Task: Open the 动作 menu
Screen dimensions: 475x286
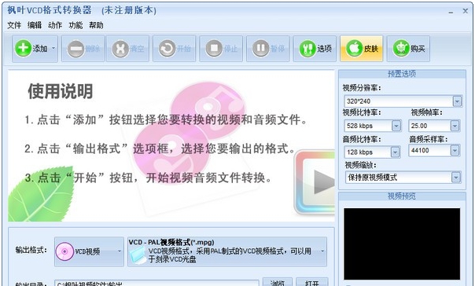Action: coord(55,25)
